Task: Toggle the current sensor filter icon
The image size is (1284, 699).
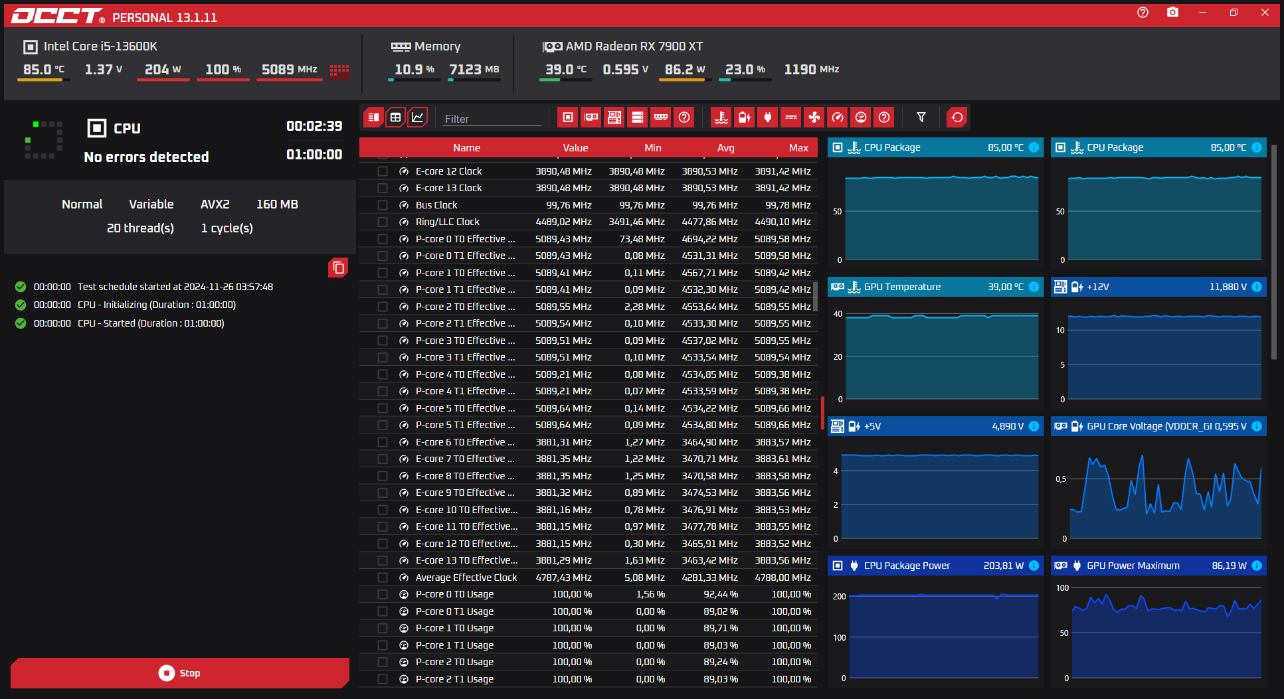Action: click(x=790, y=117)
